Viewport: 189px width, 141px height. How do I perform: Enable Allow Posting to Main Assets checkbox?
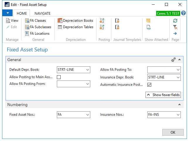coord(59,77)
